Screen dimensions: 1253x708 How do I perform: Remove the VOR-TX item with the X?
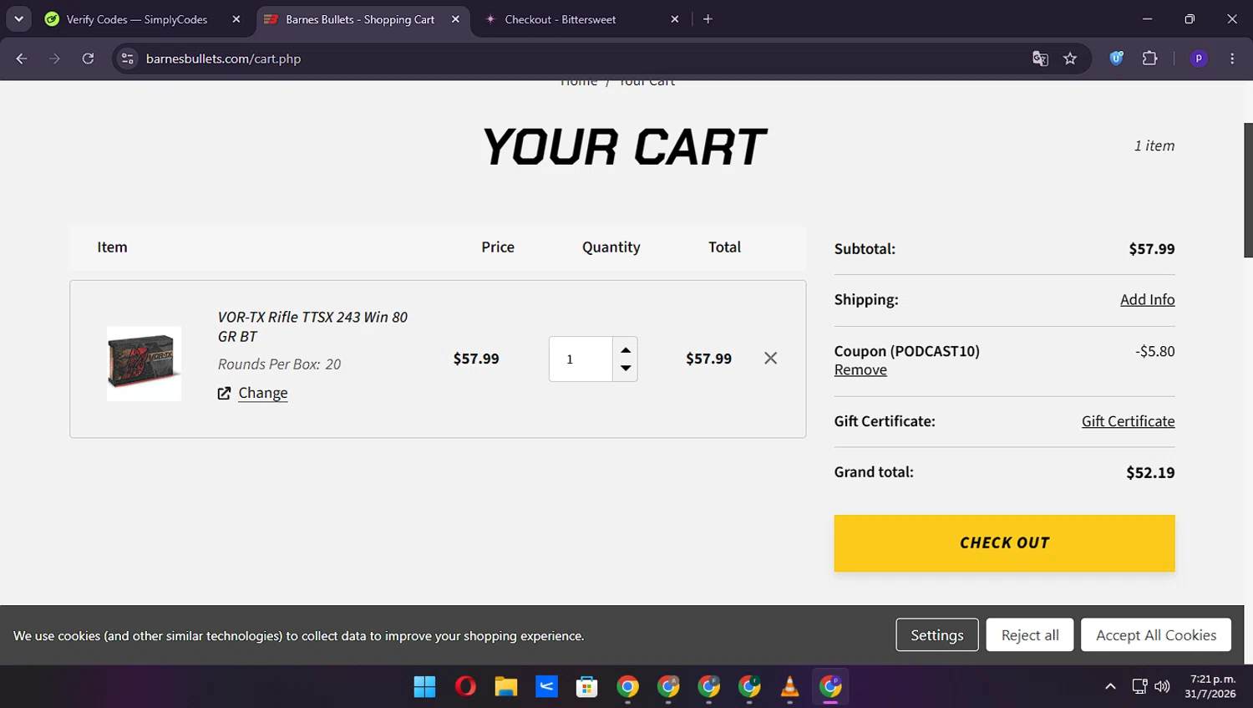click(x=770, y=358)
